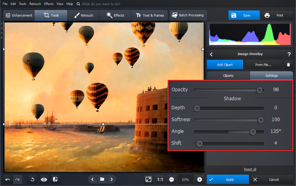This screenshot has width=296, height=186.
Task: Click the Opacity value 98
Action: coord(276,90)
